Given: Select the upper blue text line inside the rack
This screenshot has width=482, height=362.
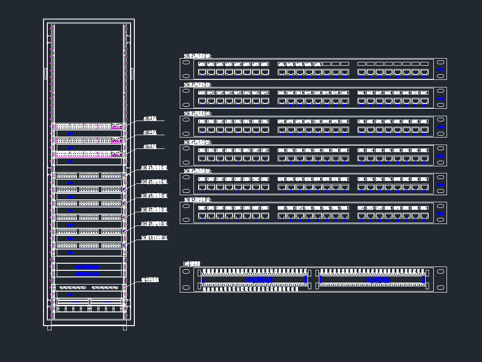Looking at the screenshot, I should pyautogui.click(x=88, y=267).
